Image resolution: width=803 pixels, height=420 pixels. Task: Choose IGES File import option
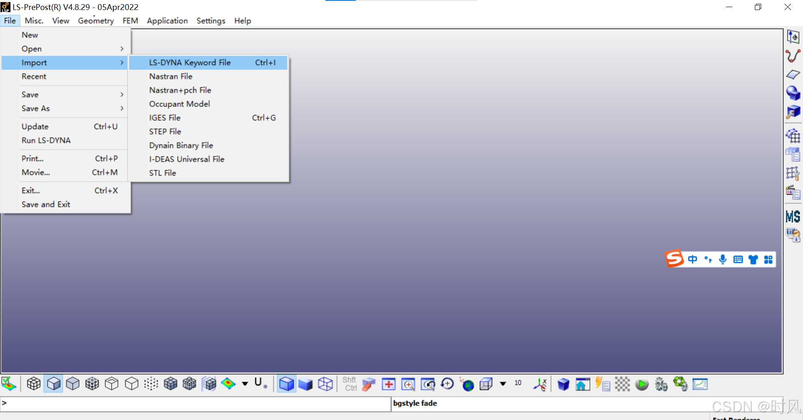coord(208,118)
